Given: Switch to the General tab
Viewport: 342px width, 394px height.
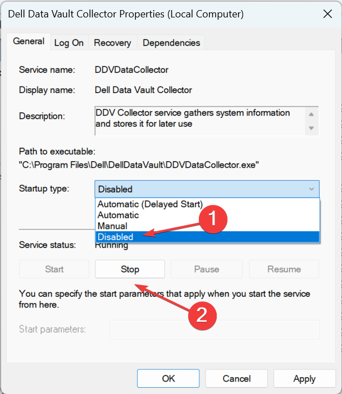Looking at the screenshot, I should pos(29,42).
